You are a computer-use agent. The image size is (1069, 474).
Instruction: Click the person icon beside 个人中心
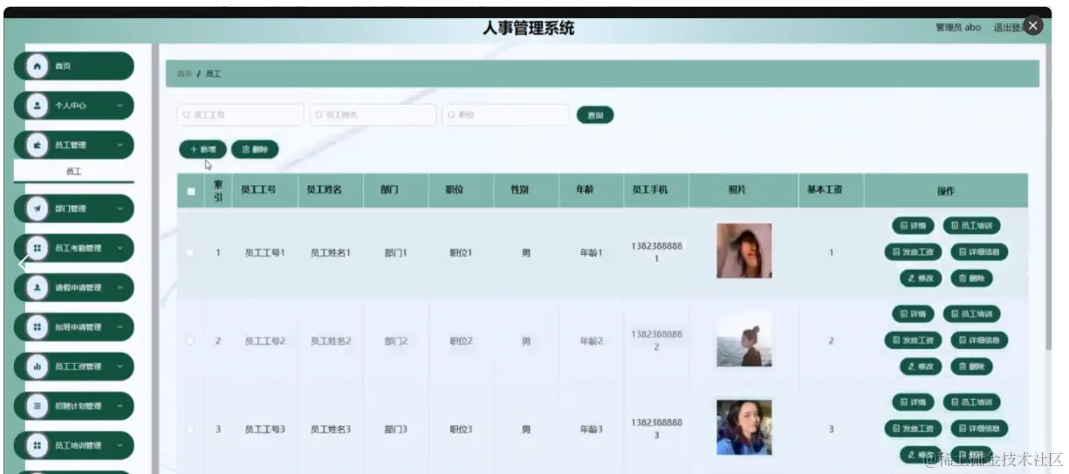coord(37,106)
